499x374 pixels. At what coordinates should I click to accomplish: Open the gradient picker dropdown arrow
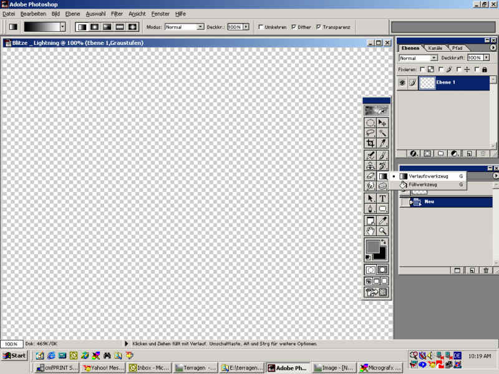(62, 27)
